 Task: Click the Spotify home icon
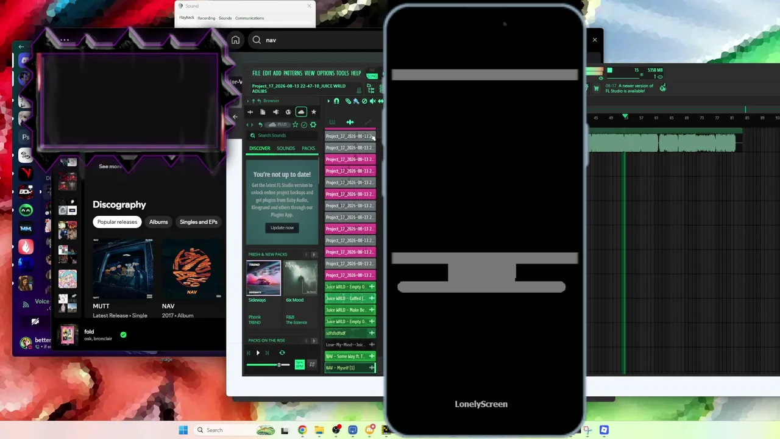[235, 40]
